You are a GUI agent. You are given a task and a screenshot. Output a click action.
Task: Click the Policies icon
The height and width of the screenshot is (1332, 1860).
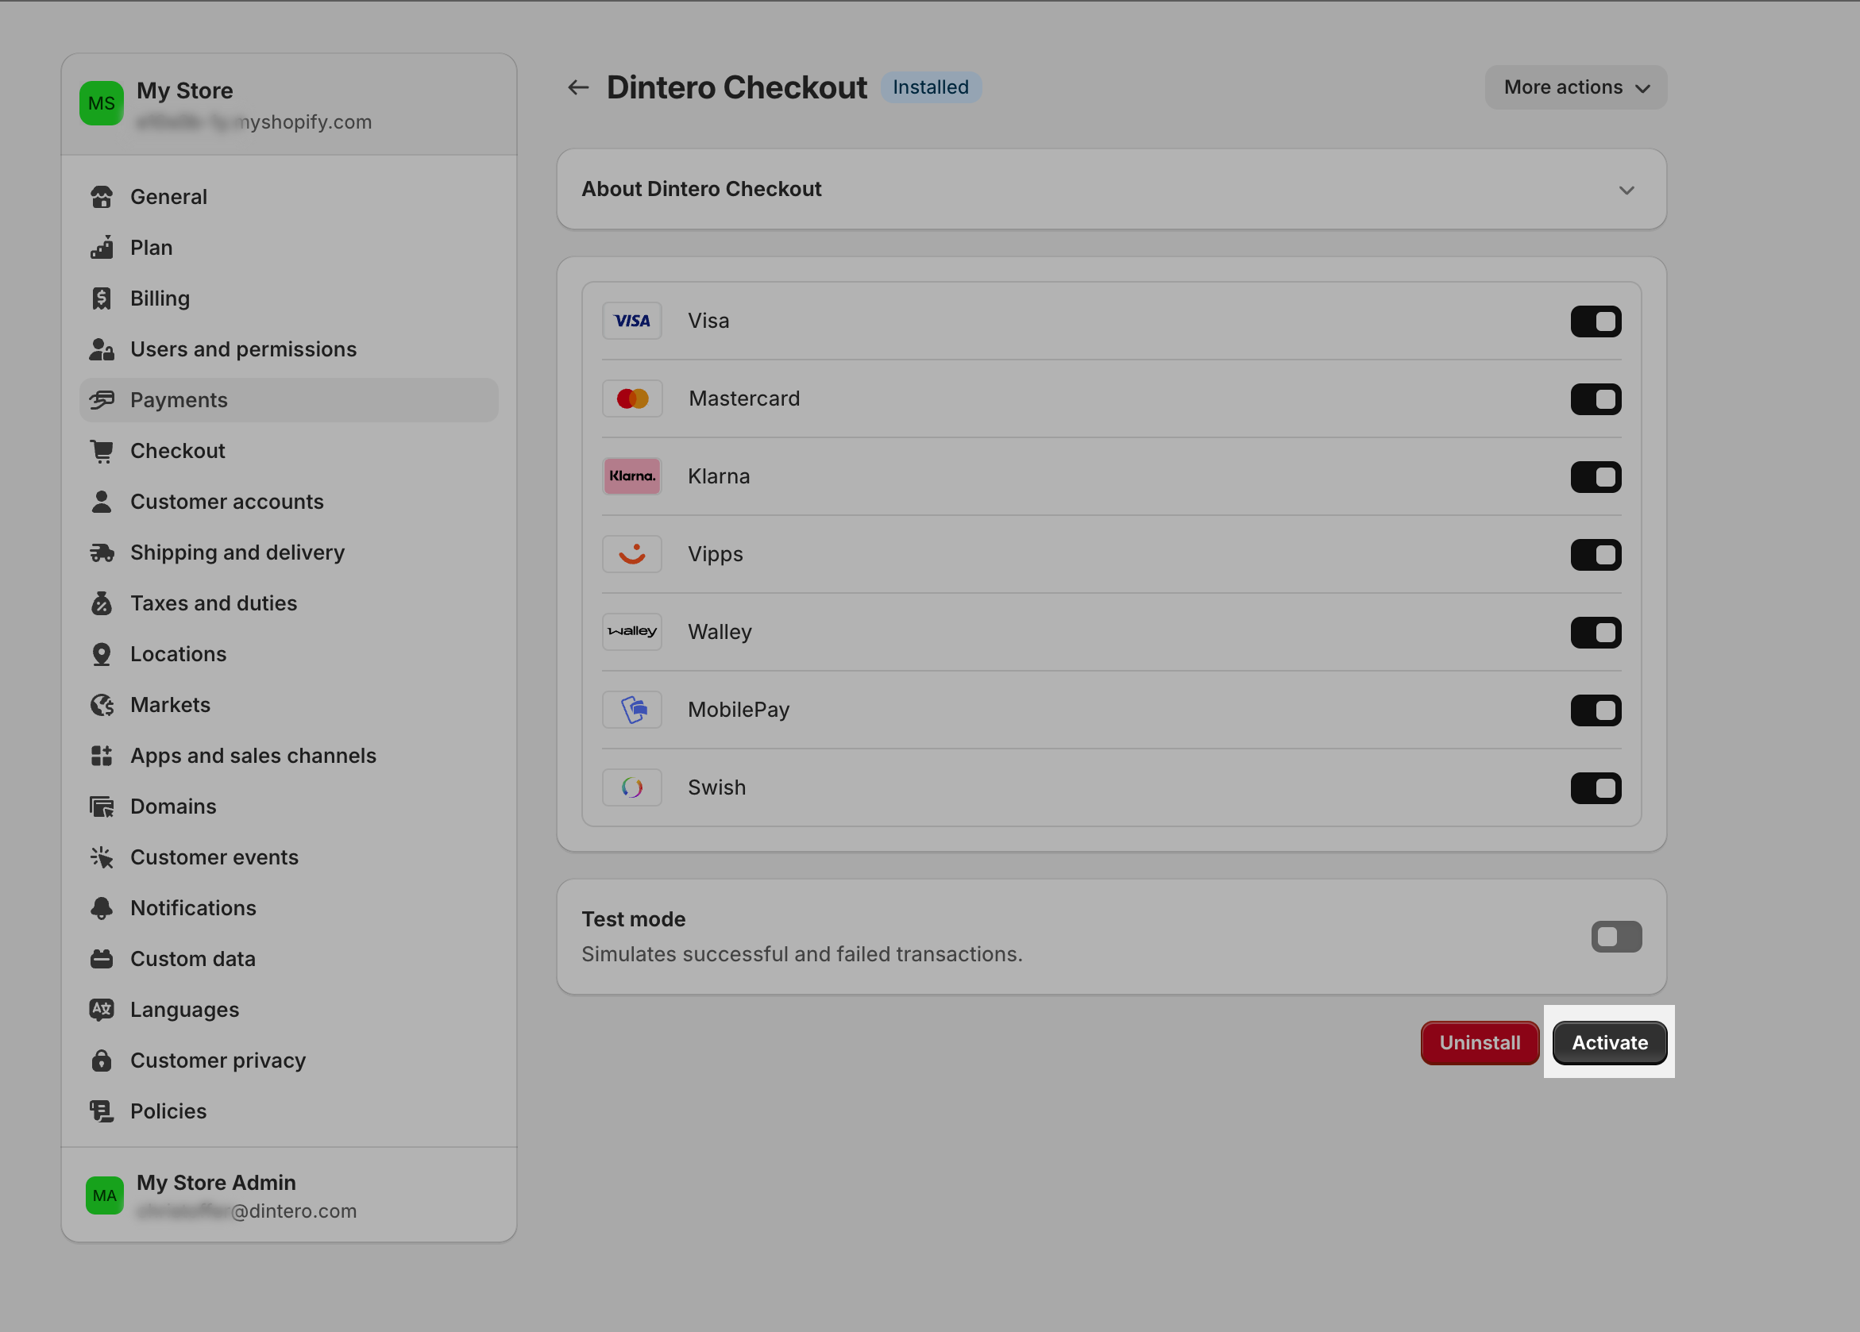[102, 1111]
